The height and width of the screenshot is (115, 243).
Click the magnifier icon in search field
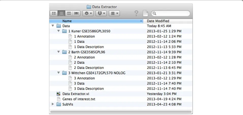[154, 13]
